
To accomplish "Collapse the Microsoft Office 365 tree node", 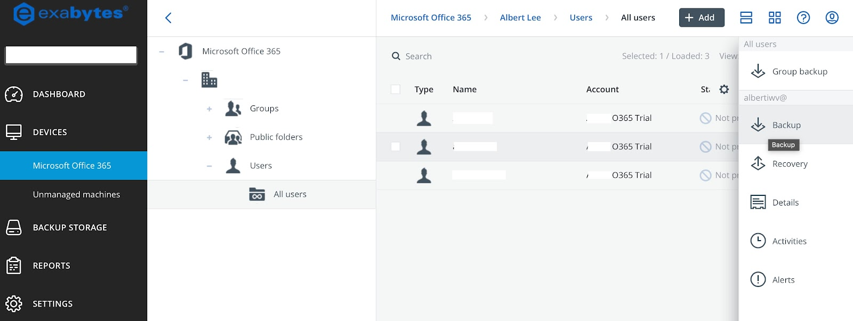I will click(x=162, y=52).
